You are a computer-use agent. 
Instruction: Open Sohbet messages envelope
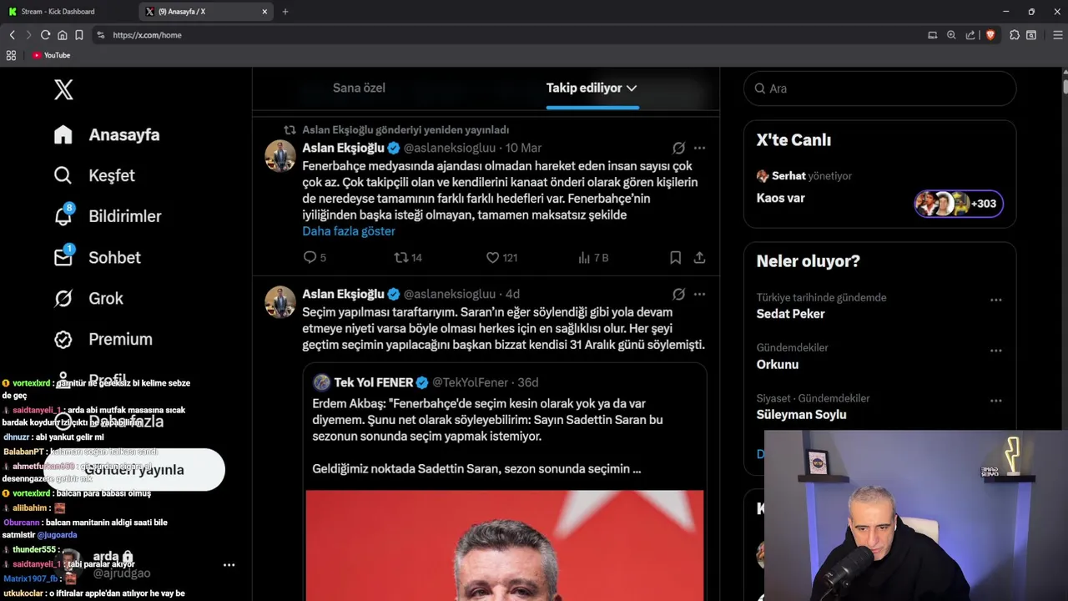[x=97, y=257]
